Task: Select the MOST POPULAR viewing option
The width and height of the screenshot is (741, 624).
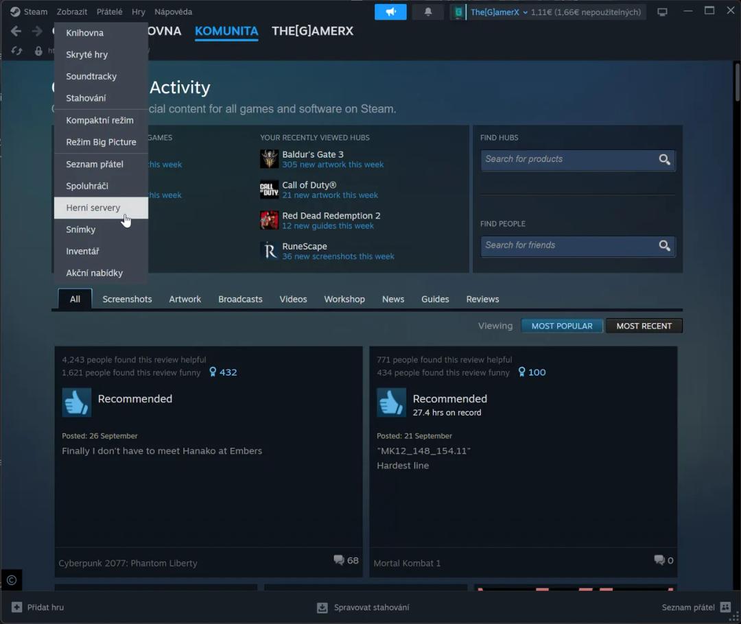Action: tap(562, 326)
